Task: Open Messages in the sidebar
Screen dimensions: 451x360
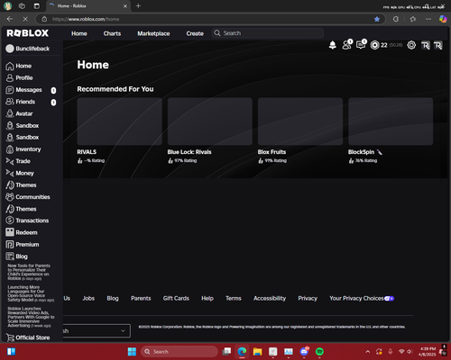Action: tap(23, 90)
